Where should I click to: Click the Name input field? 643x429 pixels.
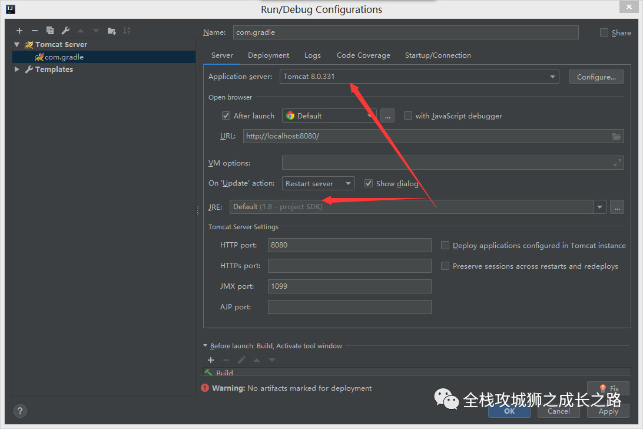click(406, 32)
